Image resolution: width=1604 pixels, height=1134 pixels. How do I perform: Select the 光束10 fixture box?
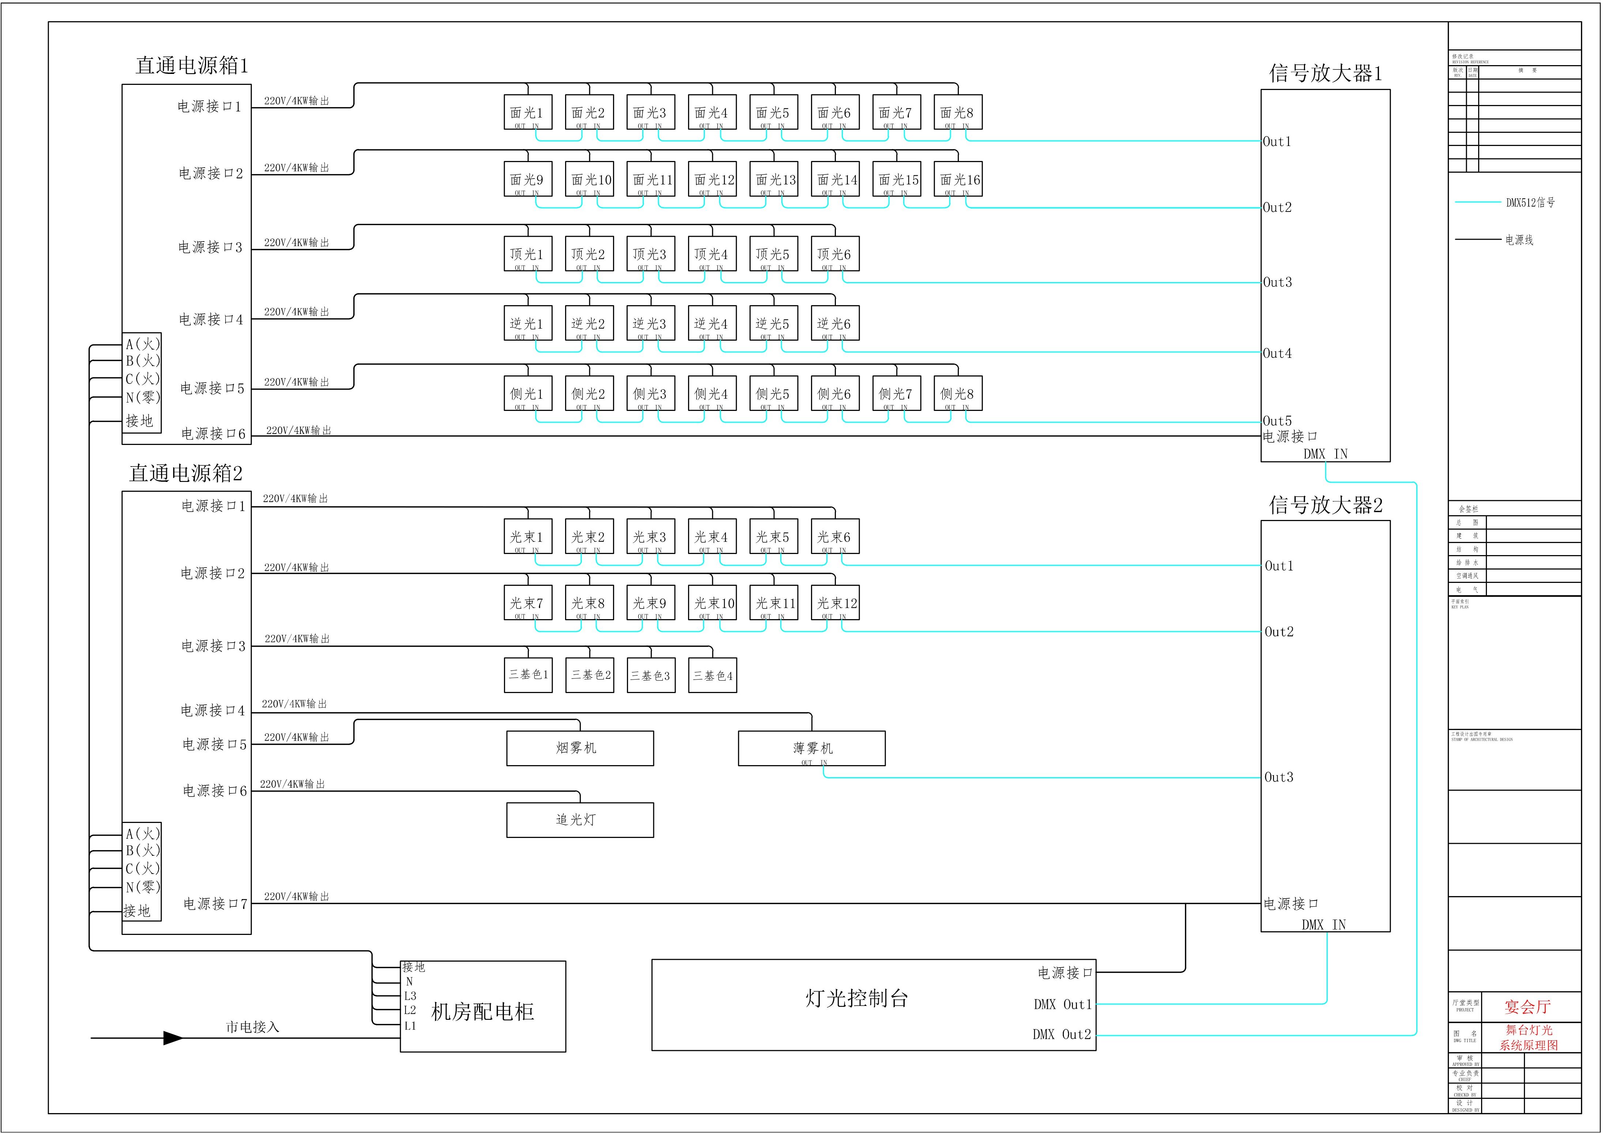coord(713,602)
